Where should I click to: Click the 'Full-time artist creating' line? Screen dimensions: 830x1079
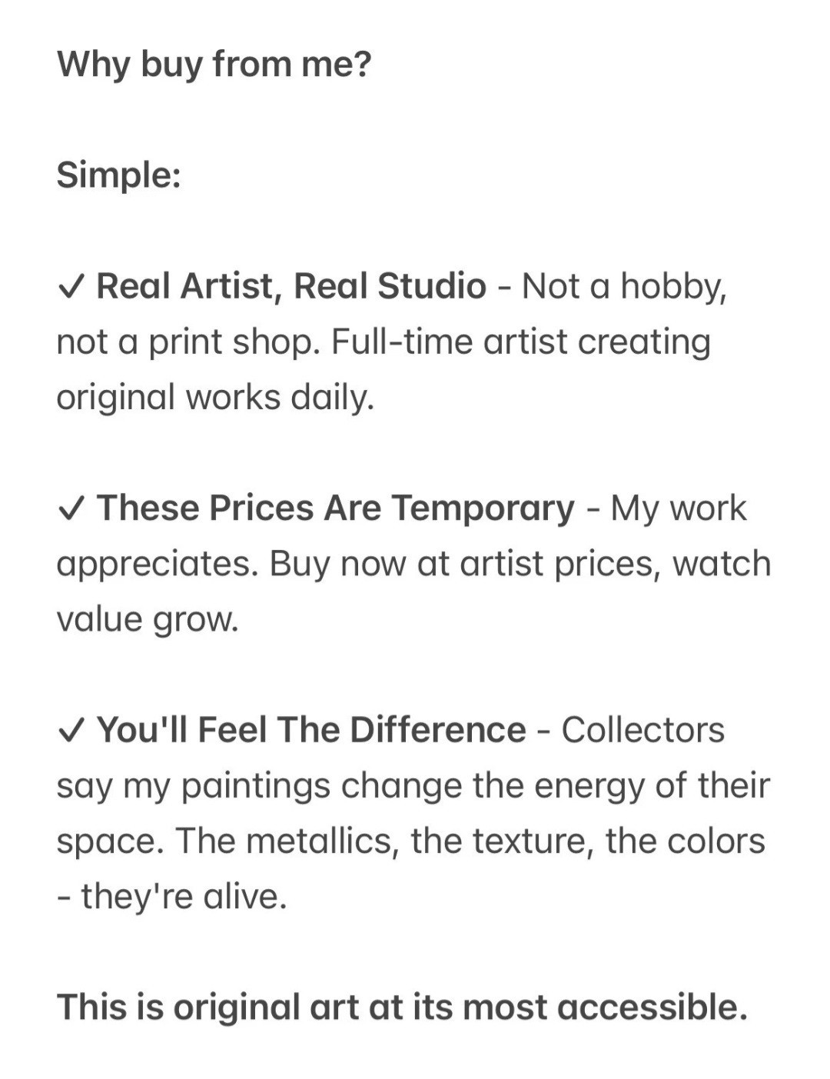(521, 342)
